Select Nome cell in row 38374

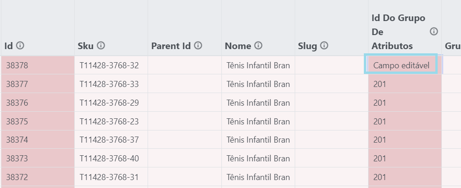click(x=258, y=139)
